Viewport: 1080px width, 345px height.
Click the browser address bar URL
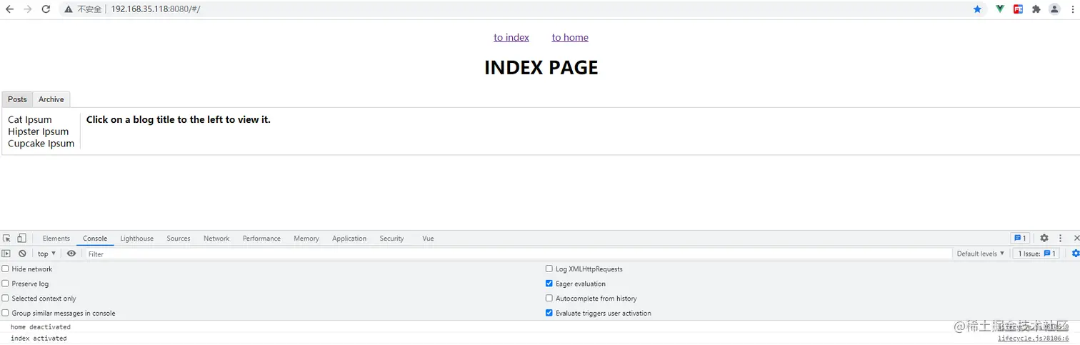click(156, 9)
